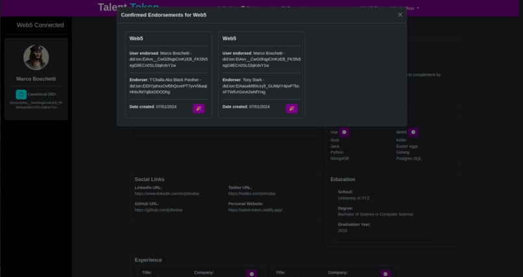Screen dimensions: 523x277
Task: Click the Golang skill
Action: (402, 152)
